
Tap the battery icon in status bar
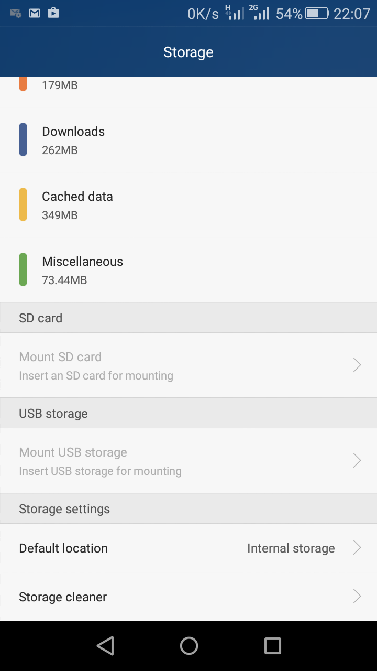[x=317, y=14]
